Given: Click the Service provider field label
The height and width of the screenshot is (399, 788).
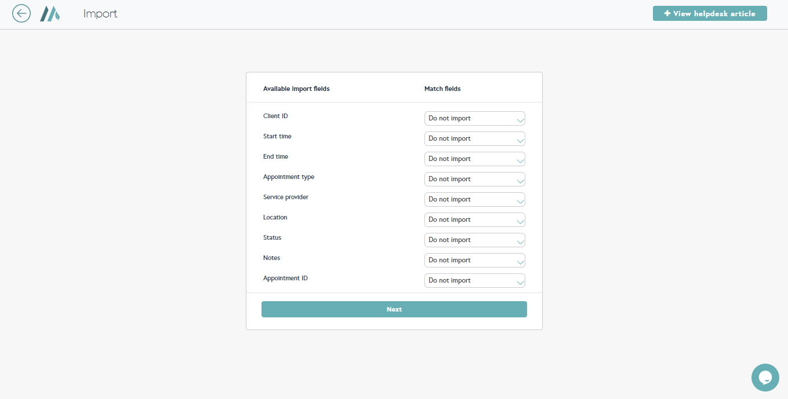Looking at the screenshot, I should (x=286, y=197).
